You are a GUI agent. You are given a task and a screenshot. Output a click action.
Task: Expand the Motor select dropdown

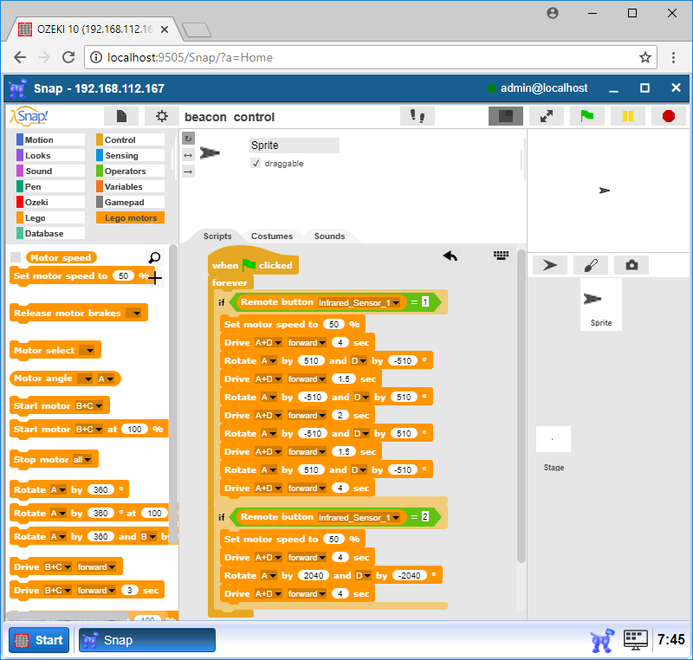[x=87, y=351]
